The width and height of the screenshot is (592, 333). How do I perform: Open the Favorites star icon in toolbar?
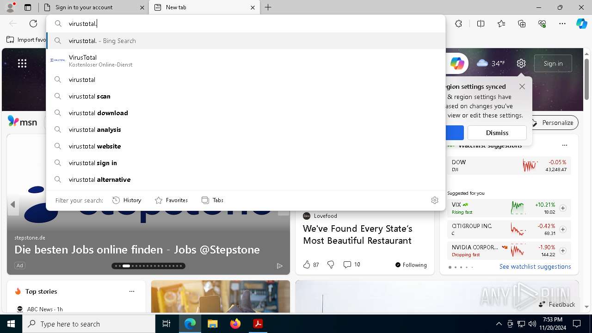(501, 24)
